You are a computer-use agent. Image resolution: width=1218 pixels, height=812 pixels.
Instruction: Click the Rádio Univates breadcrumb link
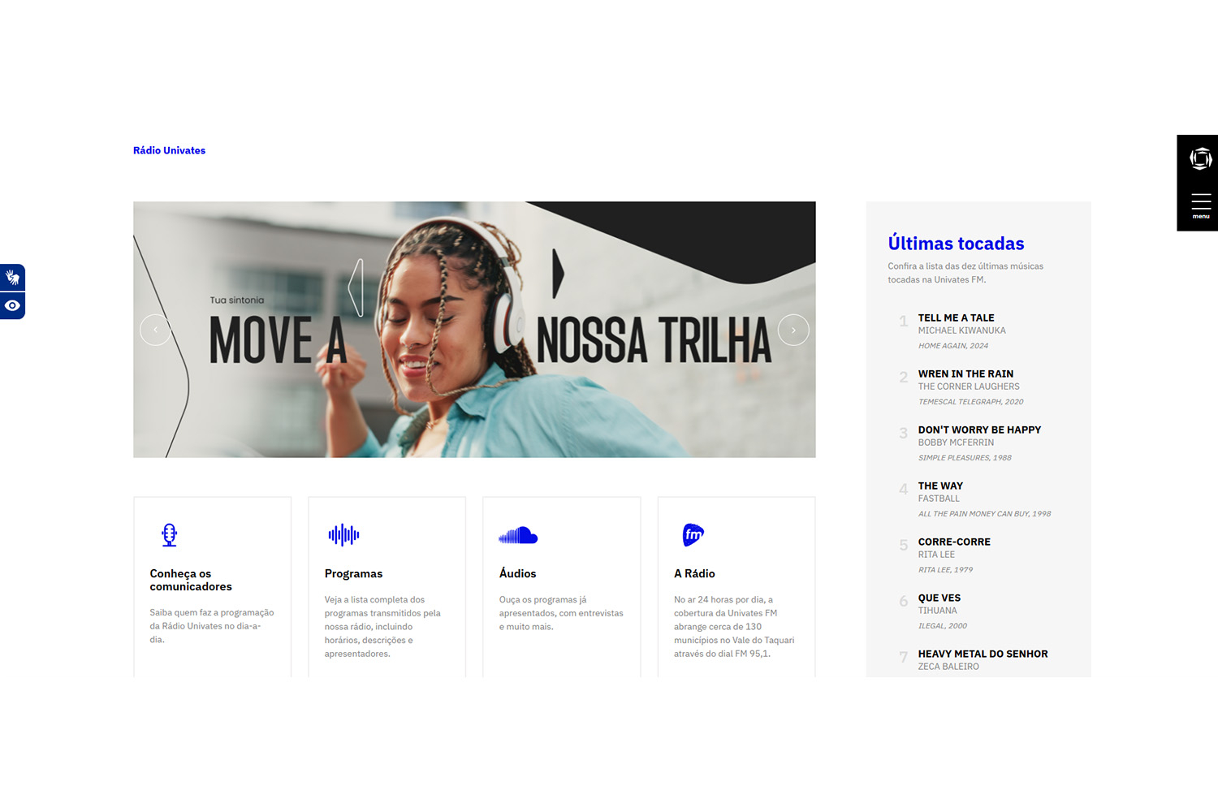pos(169,150)
